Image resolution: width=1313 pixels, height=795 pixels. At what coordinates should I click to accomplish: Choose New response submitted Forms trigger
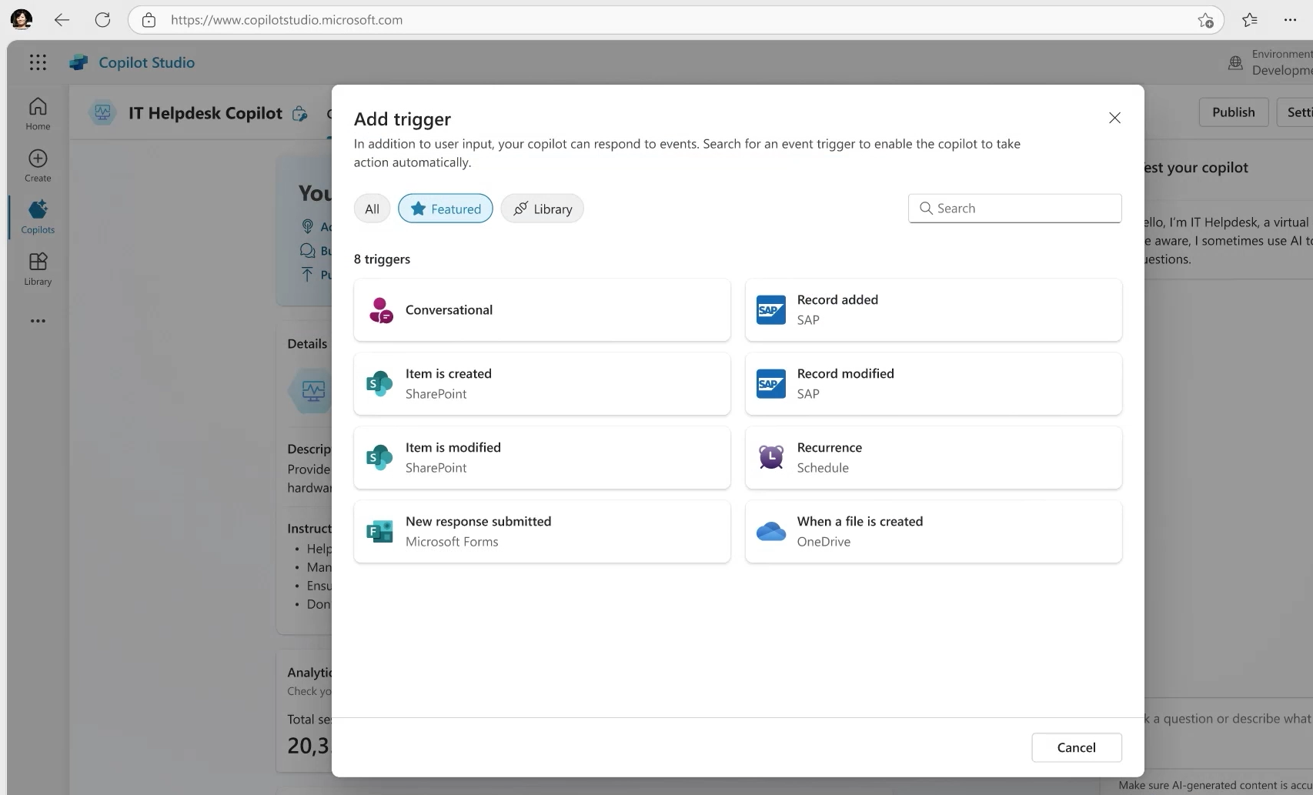(x=543, y=532)
